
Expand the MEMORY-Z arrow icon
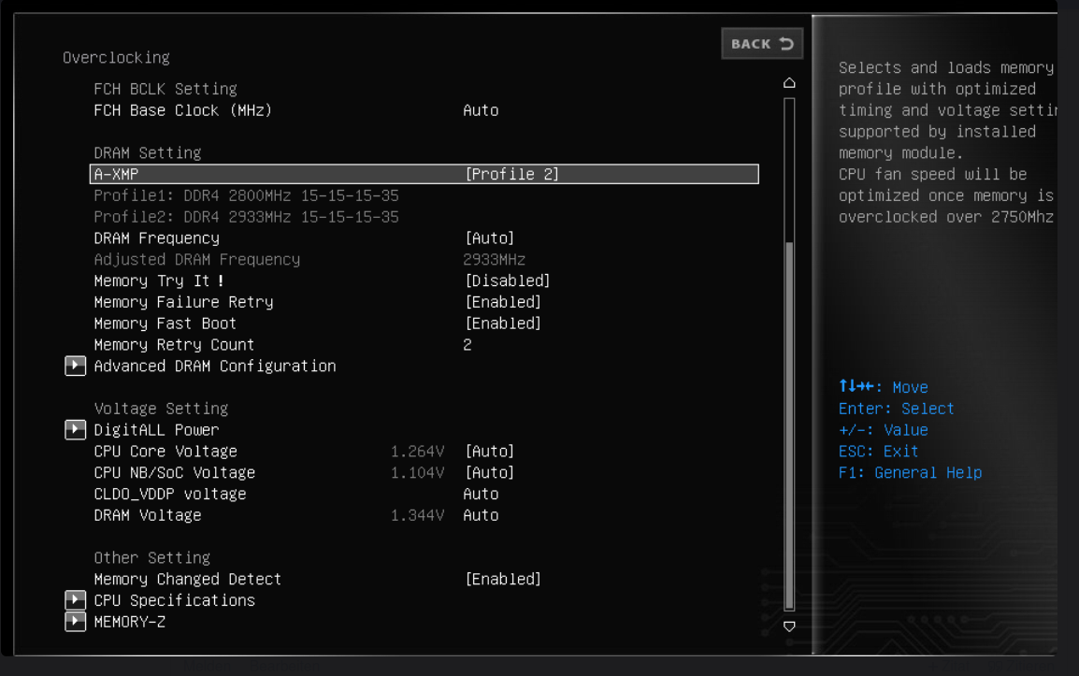point(75,622)
